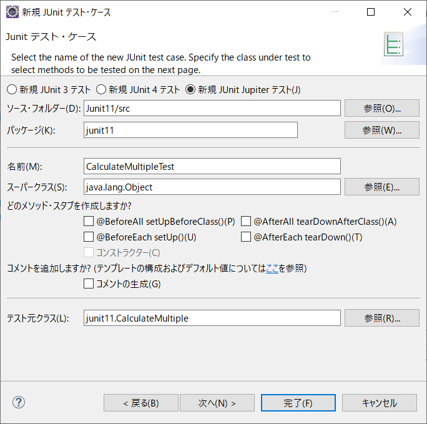
Task: Toggle the コンストラクター checkbox
Action: (89, 252)
